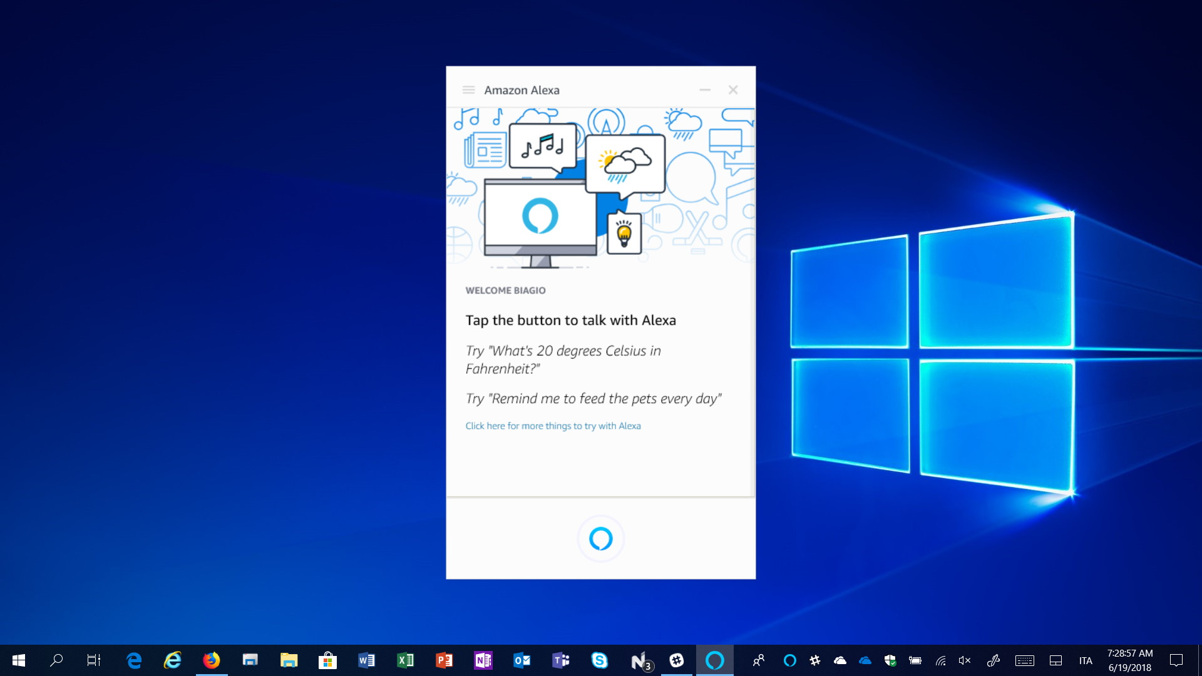Open the Windows Start menu
Image resolution: width=1202 pixels, height=676 pixels.
19,660
